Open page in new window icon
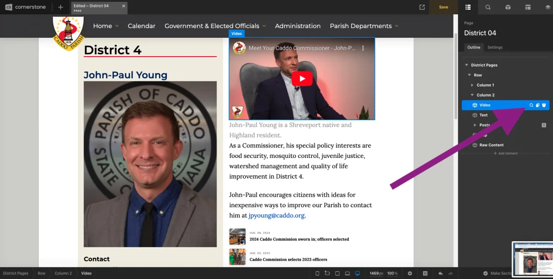This screenshot has height=279, width=553. [422, 7]
